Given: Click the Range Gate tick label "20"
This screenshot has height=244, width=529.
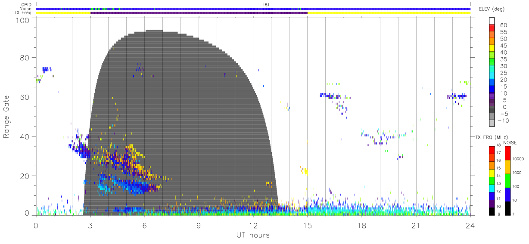Looking at the screenshot, I should pos(25,176).
